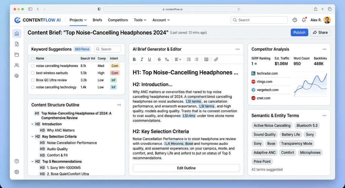
Task: Click the SEO Focus tag
Action: [82, 49]
